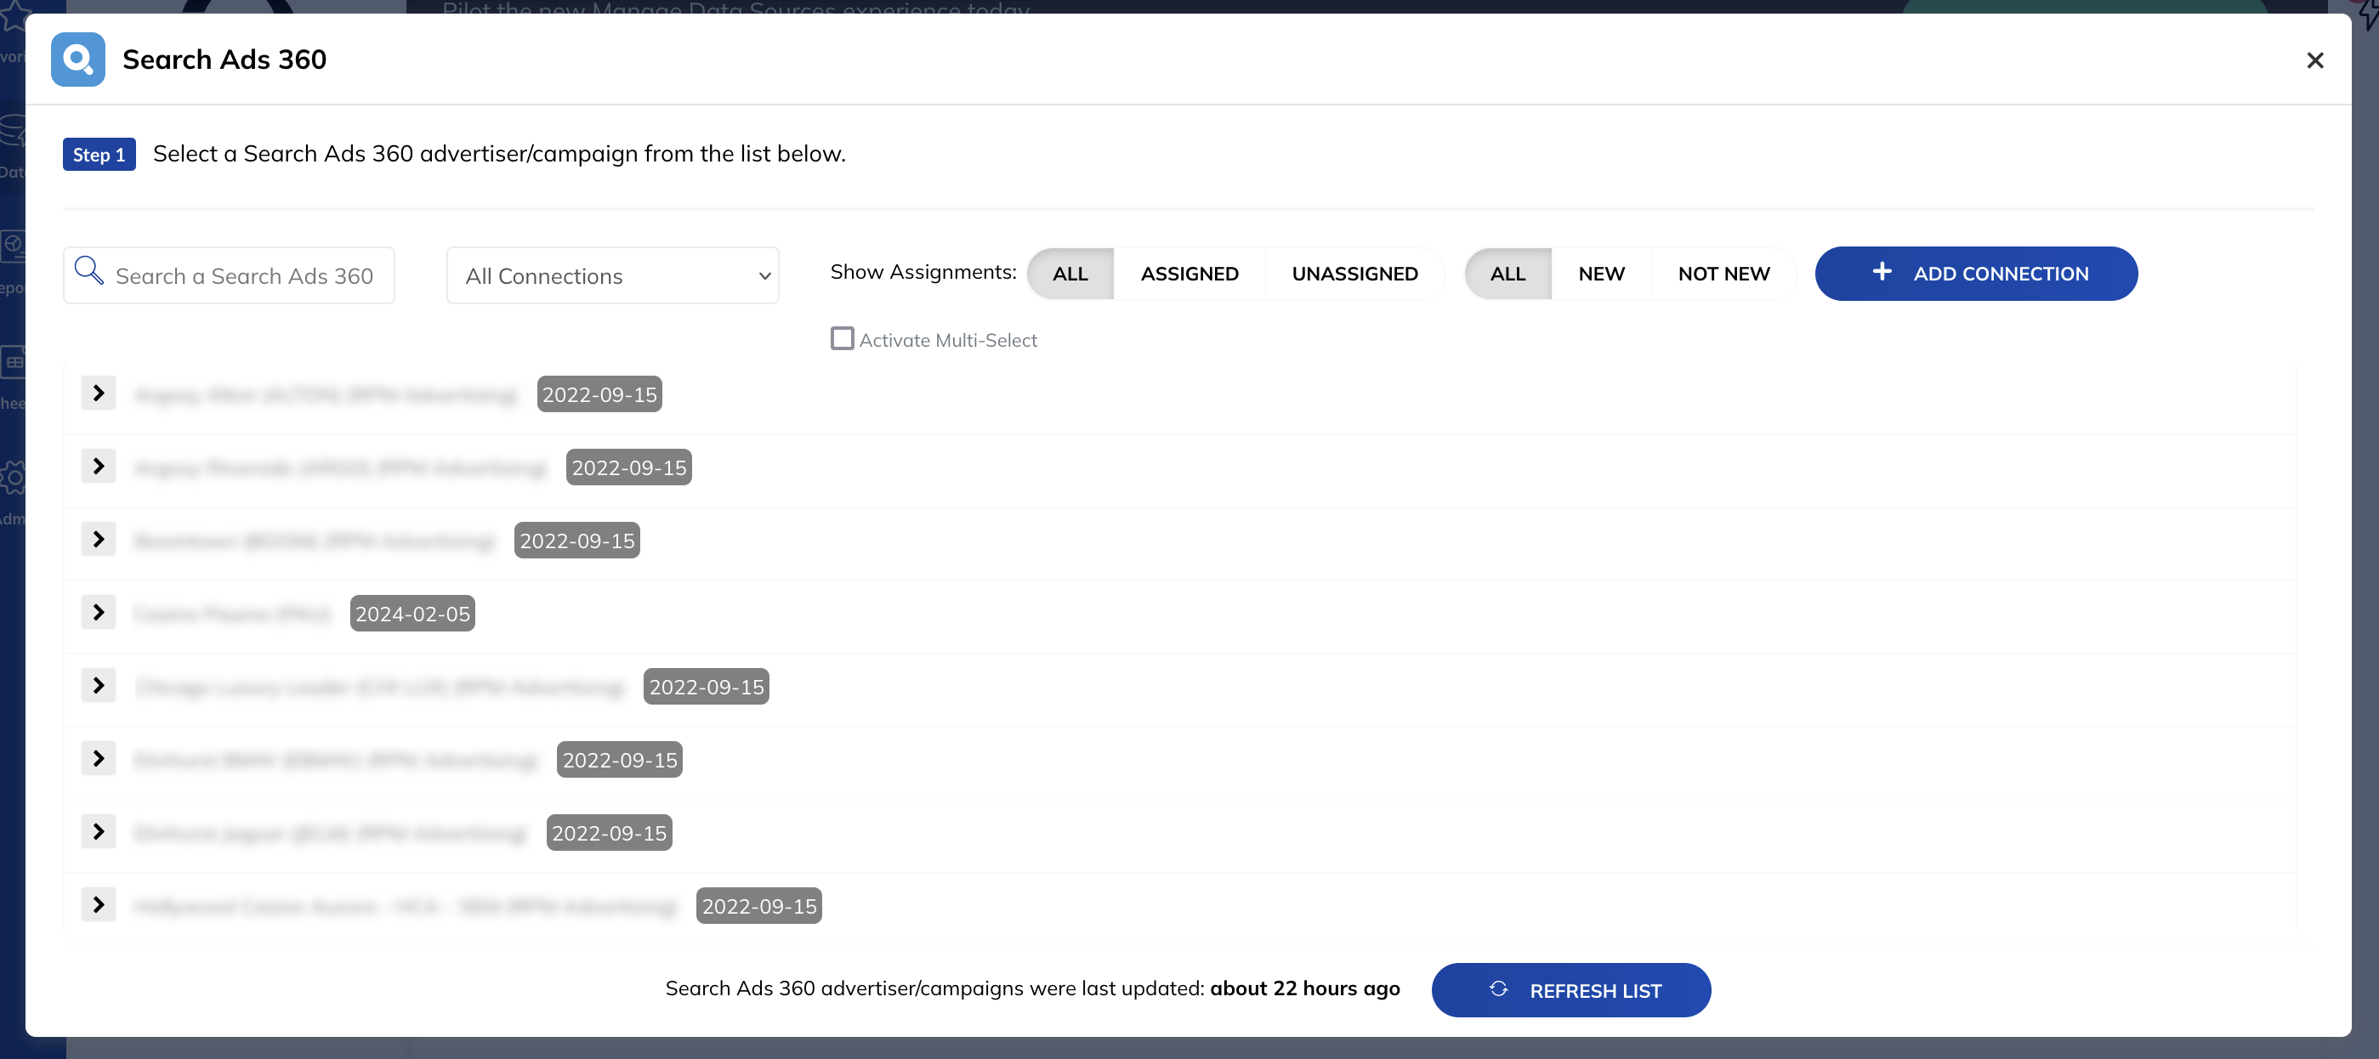This screenshot has width=2379, height=1059.
Task: Click the Step 1 badge
Action: (x=99, y=154)
